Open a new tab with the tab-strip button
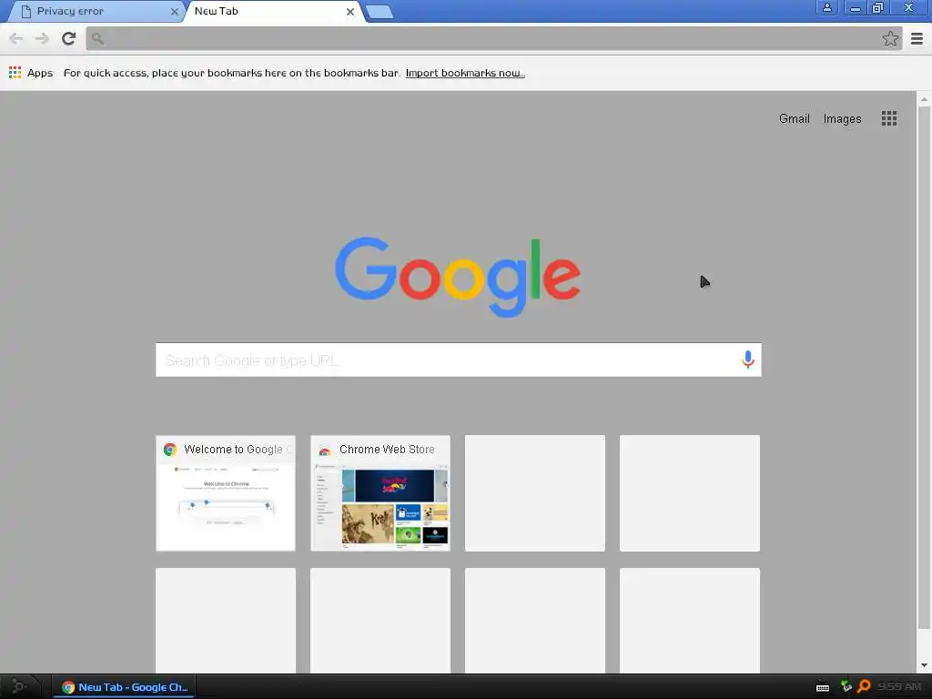932x699 pixels. pos(380,11)
